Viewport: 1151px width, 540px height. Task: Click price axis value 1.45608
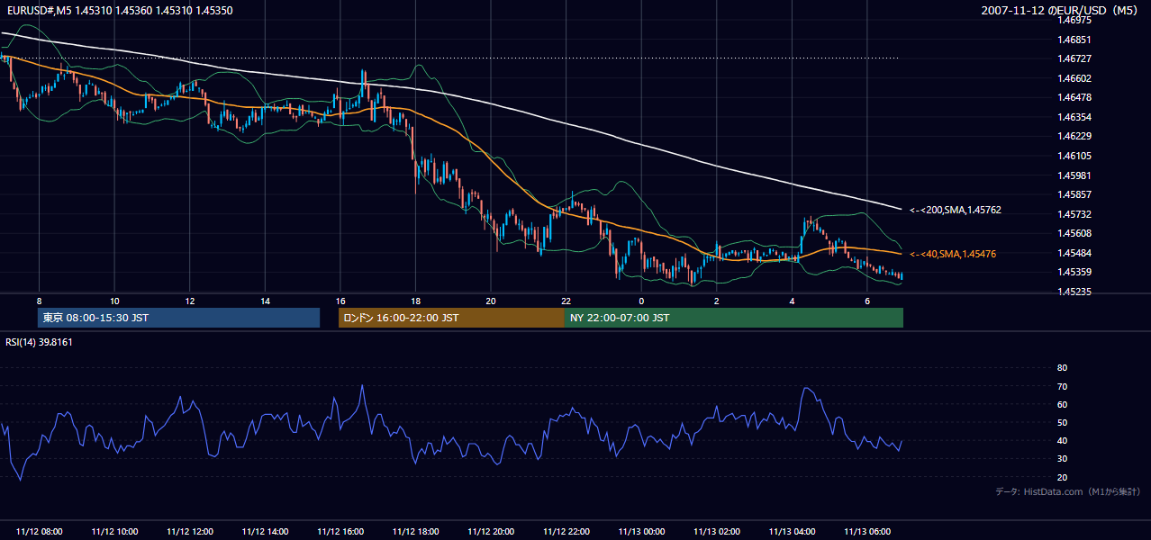(1075, 233)
